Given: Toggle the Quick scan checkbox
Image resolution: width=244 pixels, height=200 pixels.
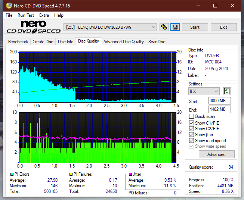Looking at the screenshot, I should point(191,116).
